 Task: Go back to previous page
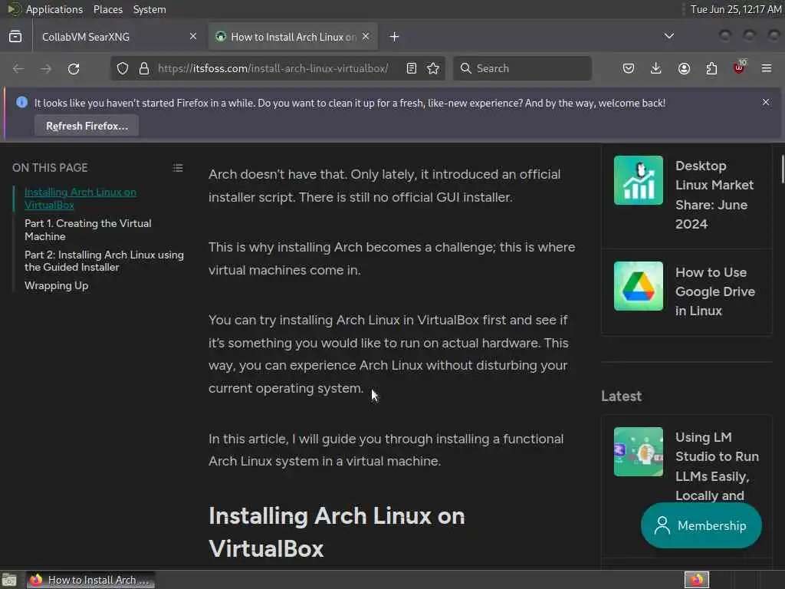tap(18, 68)
